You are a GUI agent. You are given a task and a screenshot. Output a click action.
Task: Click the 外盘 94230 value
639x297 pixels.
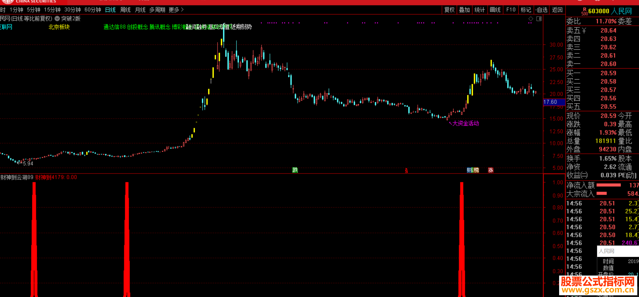point(608,149)
